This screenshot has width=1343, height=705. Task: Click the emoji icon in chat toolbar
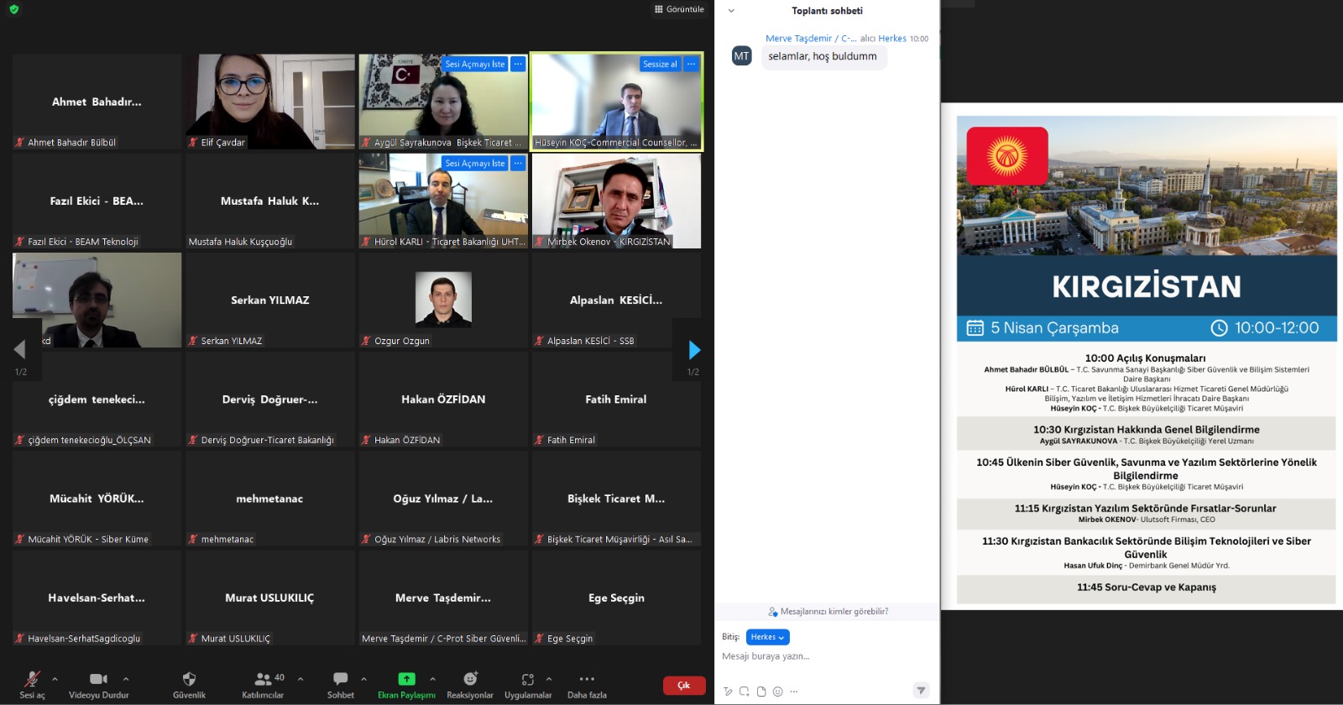(778, 692)
